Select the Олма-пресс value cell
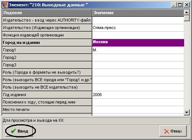Screen dimensions: 192x140 click(138, 28)
